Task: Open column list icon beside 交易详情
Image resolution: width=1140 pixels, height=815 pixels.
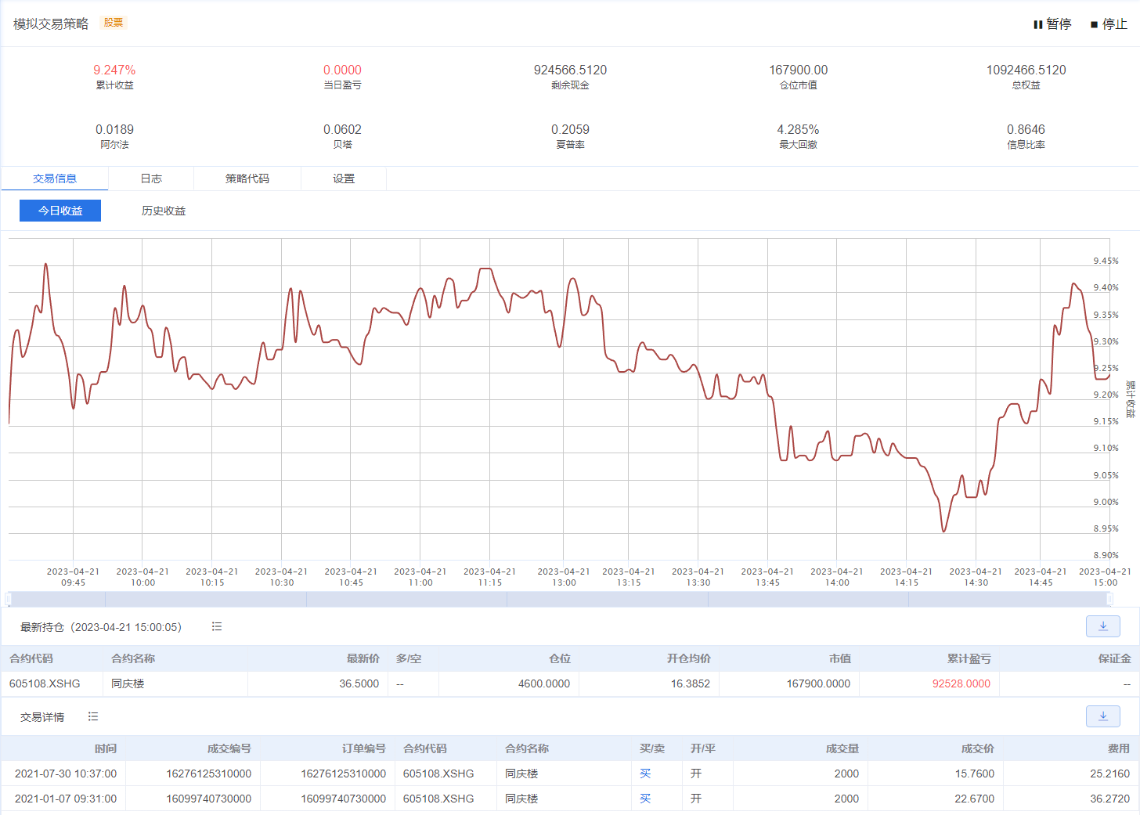Action: point(93,716)
